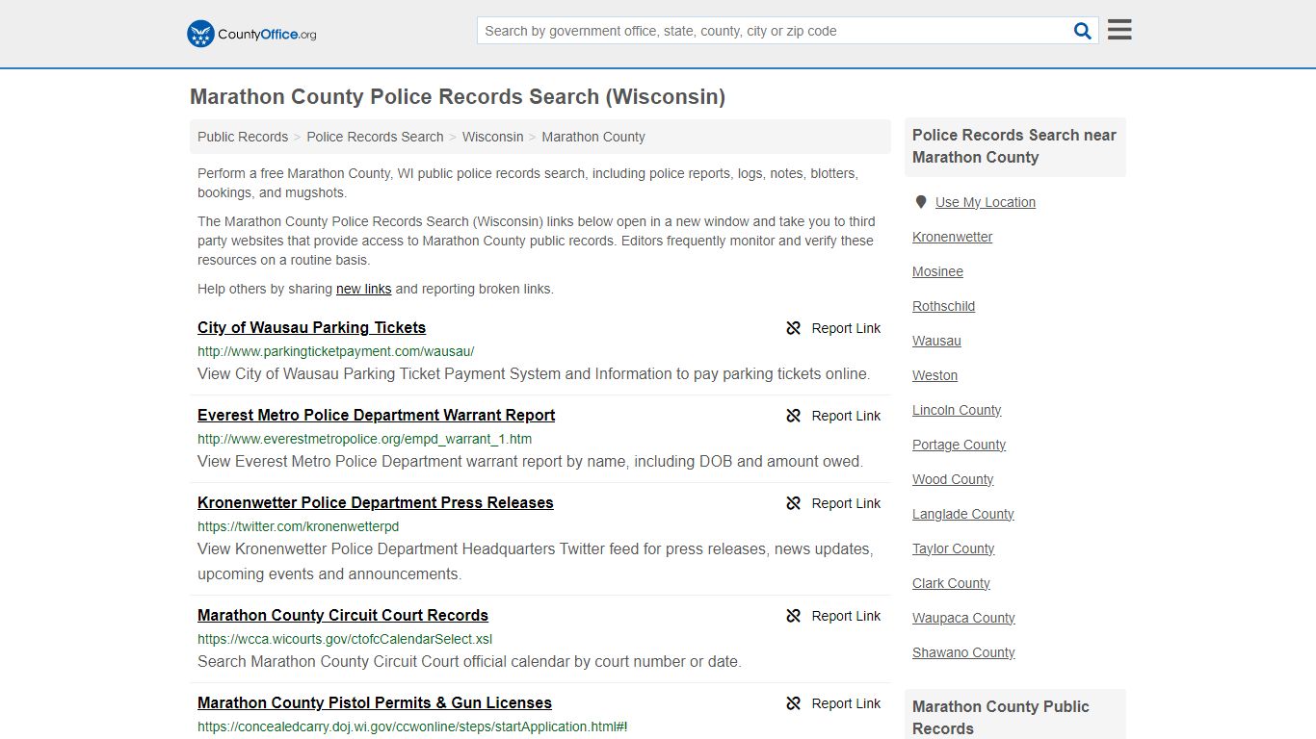Report Link for Circuit Court Records
The image size is (1316, 739).
click(846, 616)
